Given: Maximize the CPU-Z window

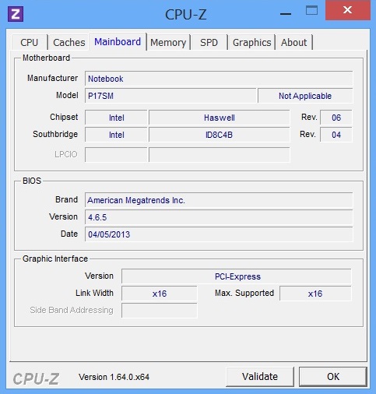Looking at the screenshot, I should pyautogui.click(x=311, y=11).
